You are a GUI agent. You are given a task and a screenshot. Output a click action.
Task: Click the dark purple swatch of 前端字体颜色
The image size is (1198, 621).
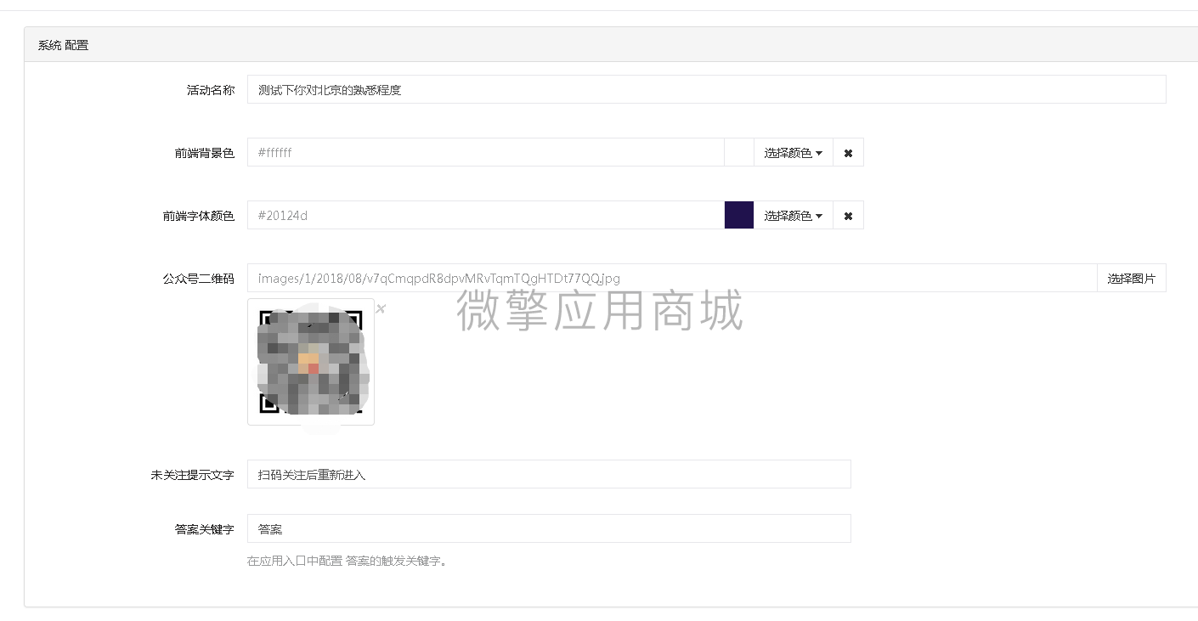[x=739, y=216]
